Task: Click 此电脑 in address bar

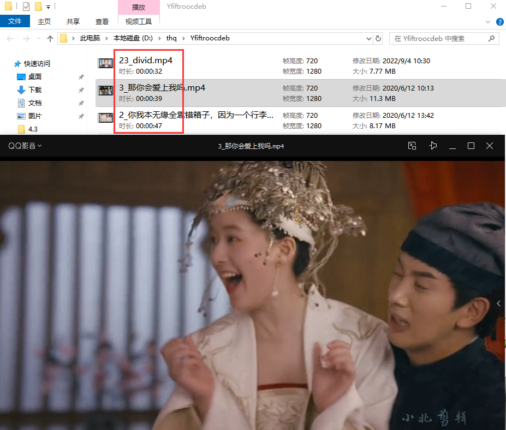Action: 90,38
